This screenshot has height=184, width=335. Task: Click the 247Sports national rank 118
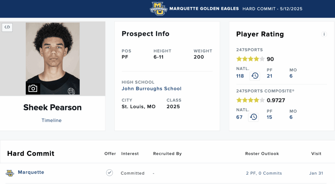[240, 76]
